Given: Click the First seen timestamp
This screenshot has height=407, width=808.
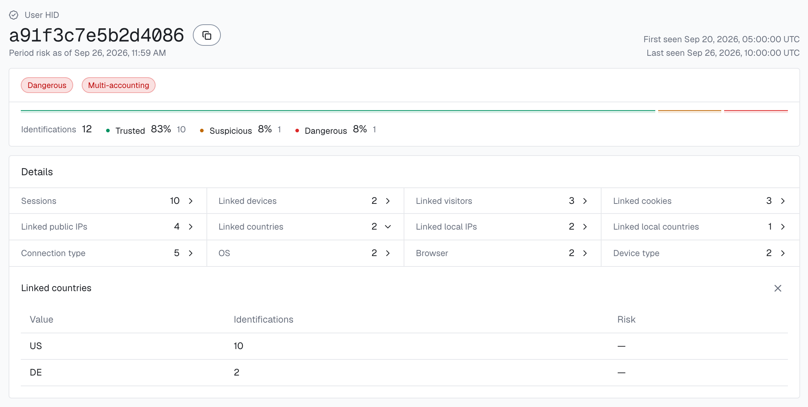Looking at the screenshot, I should click(721, 39).
